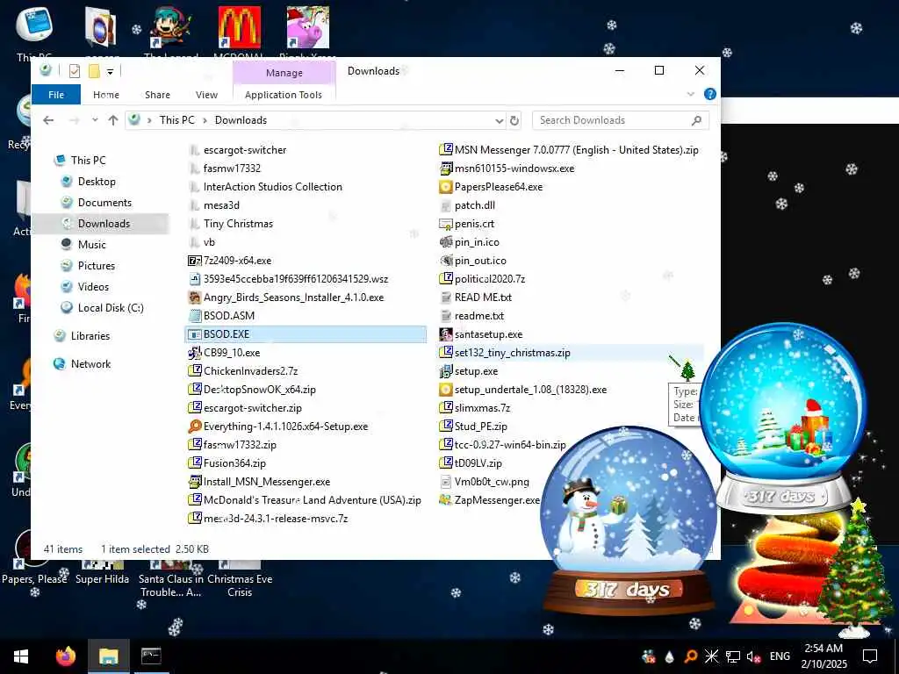This screenshot has height=674, width=899.
Task: Select the patch.dll file
Action: [x=474, y=205]
